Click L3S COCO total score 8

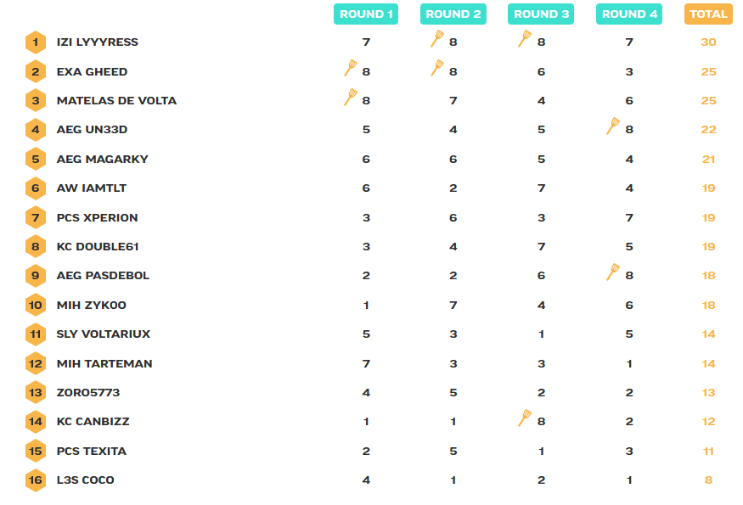click(708, 480)
